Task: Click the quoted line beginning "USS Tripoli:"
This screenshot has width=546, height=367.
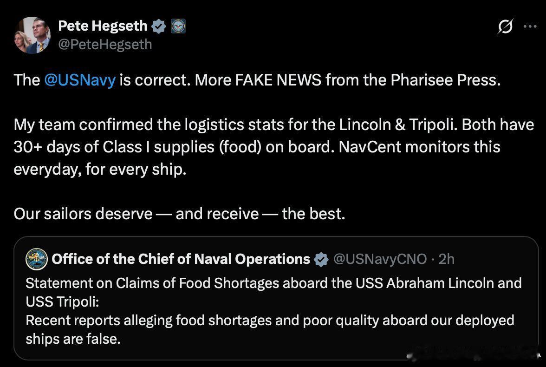Action: tap(63, 301)
